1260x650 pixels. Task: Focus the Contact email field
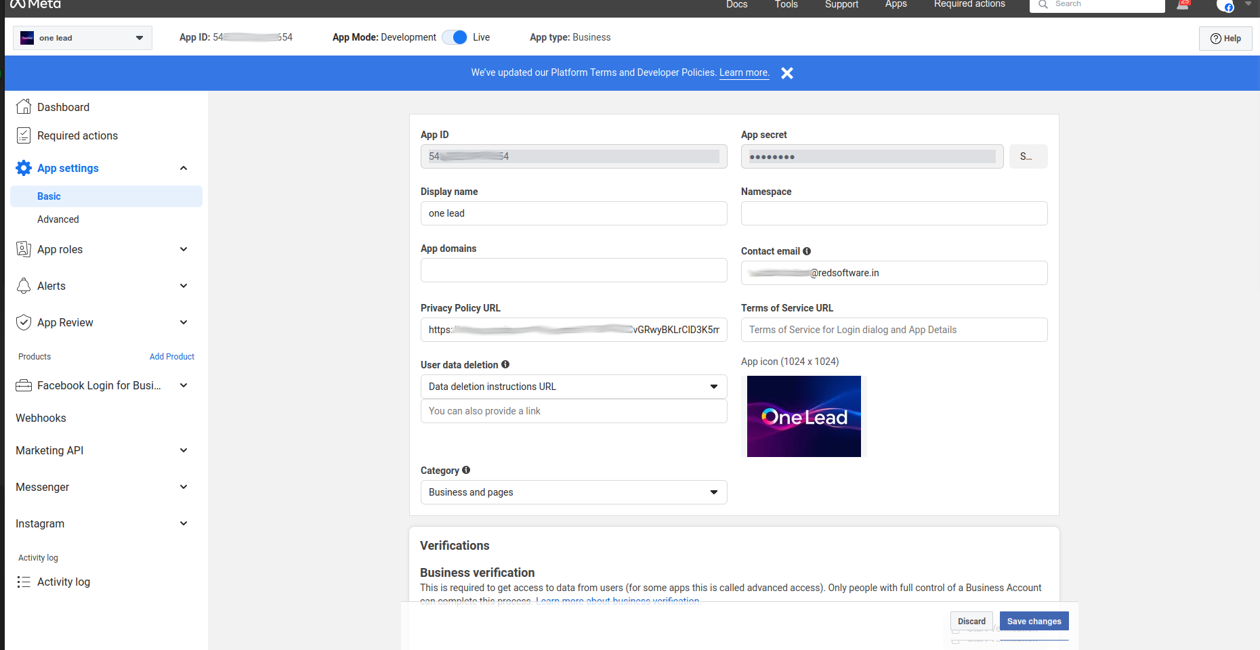[x=894, y=273]
